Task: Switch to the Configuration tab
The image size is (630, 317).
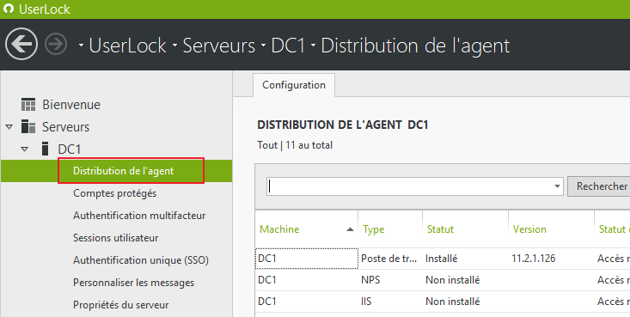Action: coord(294,85)
